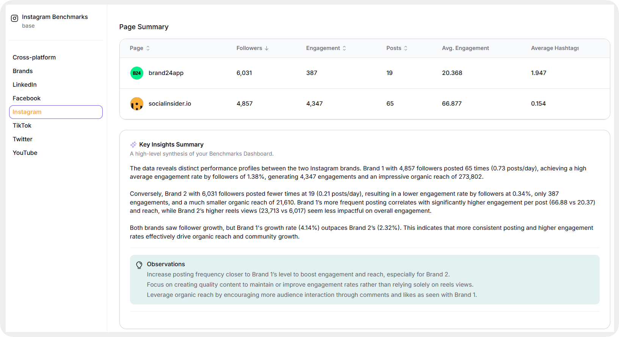Screen dimensions: 619x337
Task: Sort table by Followers column
Action: [x=252, y=48]
